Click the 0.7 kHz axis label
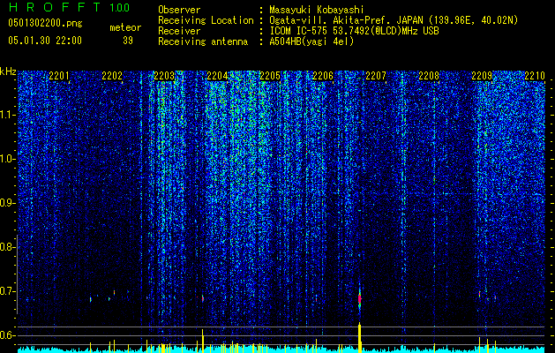Viewport: 555px width, 353px height. [7, 291]
